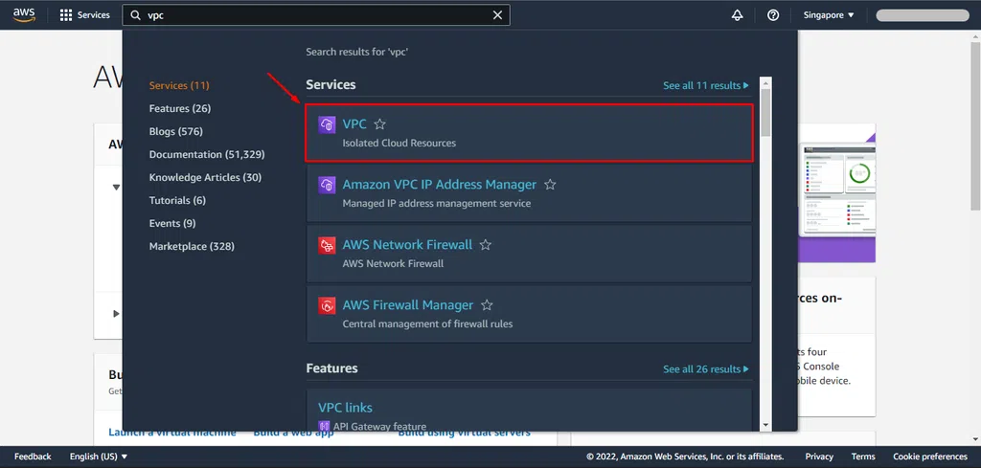The image size is (981, 468).
Task: Click the red Network Firewall icon
Action: pos(327,245)
